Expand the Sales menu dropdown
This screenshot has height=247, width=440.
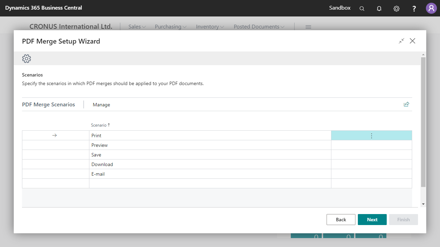137,27
